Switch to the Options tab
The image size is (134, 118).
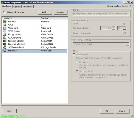(x=17, y=7)
